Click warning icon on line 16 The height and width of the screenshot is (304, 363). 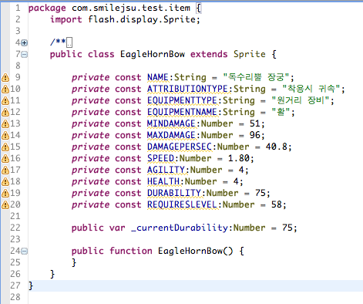coord(5,158)
